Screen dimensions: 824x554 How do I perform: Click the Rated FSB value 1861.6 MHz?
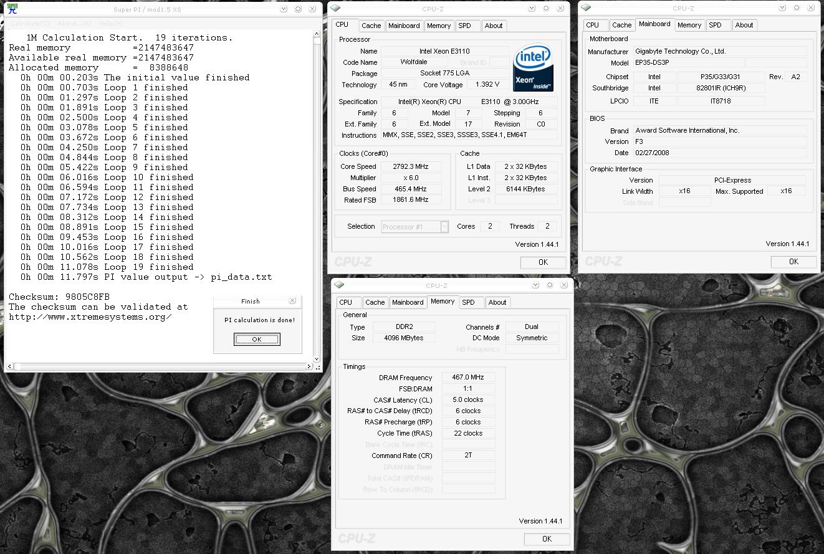tap(411, 200)
